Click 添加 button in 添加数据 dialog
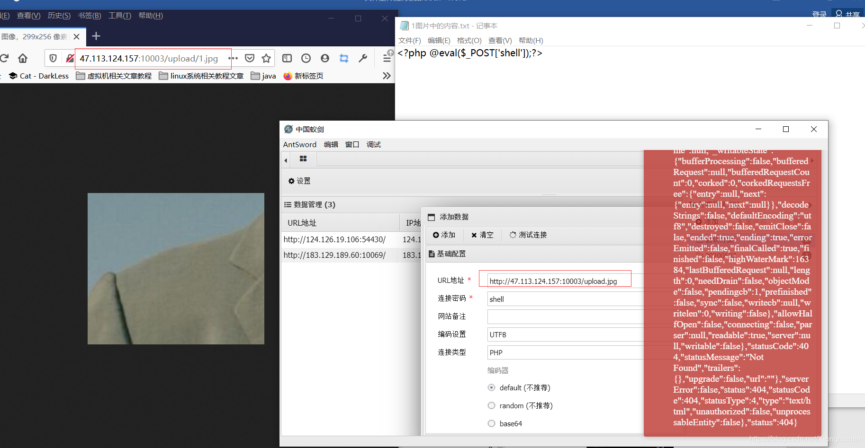Viewport: 865px width, 448px height. [444, 235]
